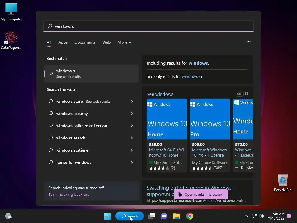
Task: Open the three-dot options menu
Action: (248, 42)
